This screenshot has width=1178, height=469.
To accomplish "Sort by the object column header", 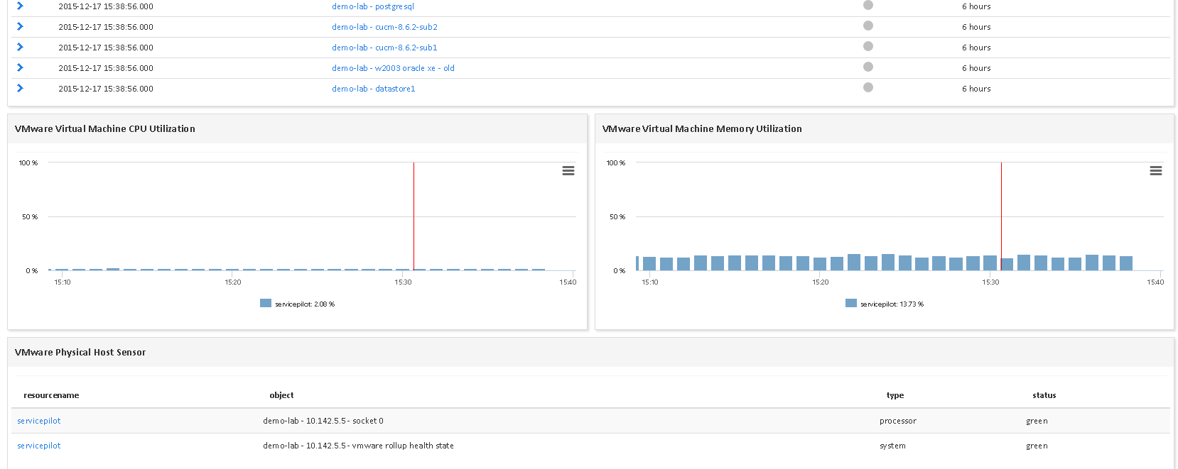I will point(281,395).
